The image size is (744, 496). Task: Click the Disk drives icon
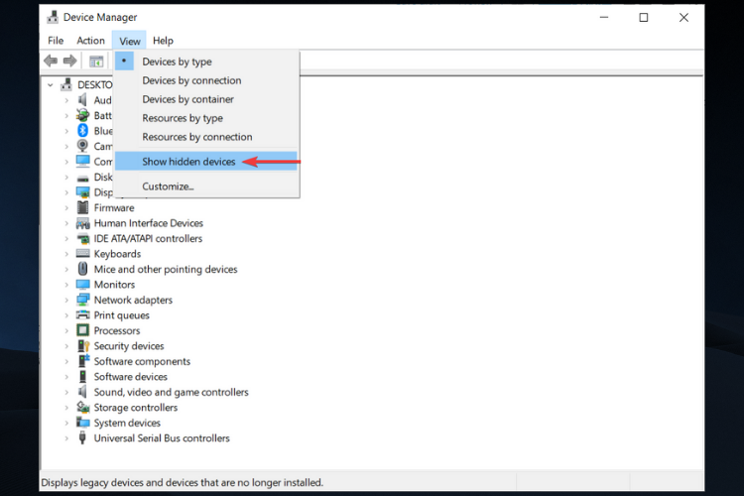click(83, 178)
